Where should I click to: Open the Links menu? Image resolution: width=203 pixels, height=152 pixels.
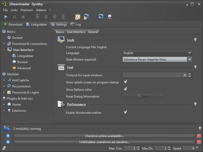(x=14, y=10)
